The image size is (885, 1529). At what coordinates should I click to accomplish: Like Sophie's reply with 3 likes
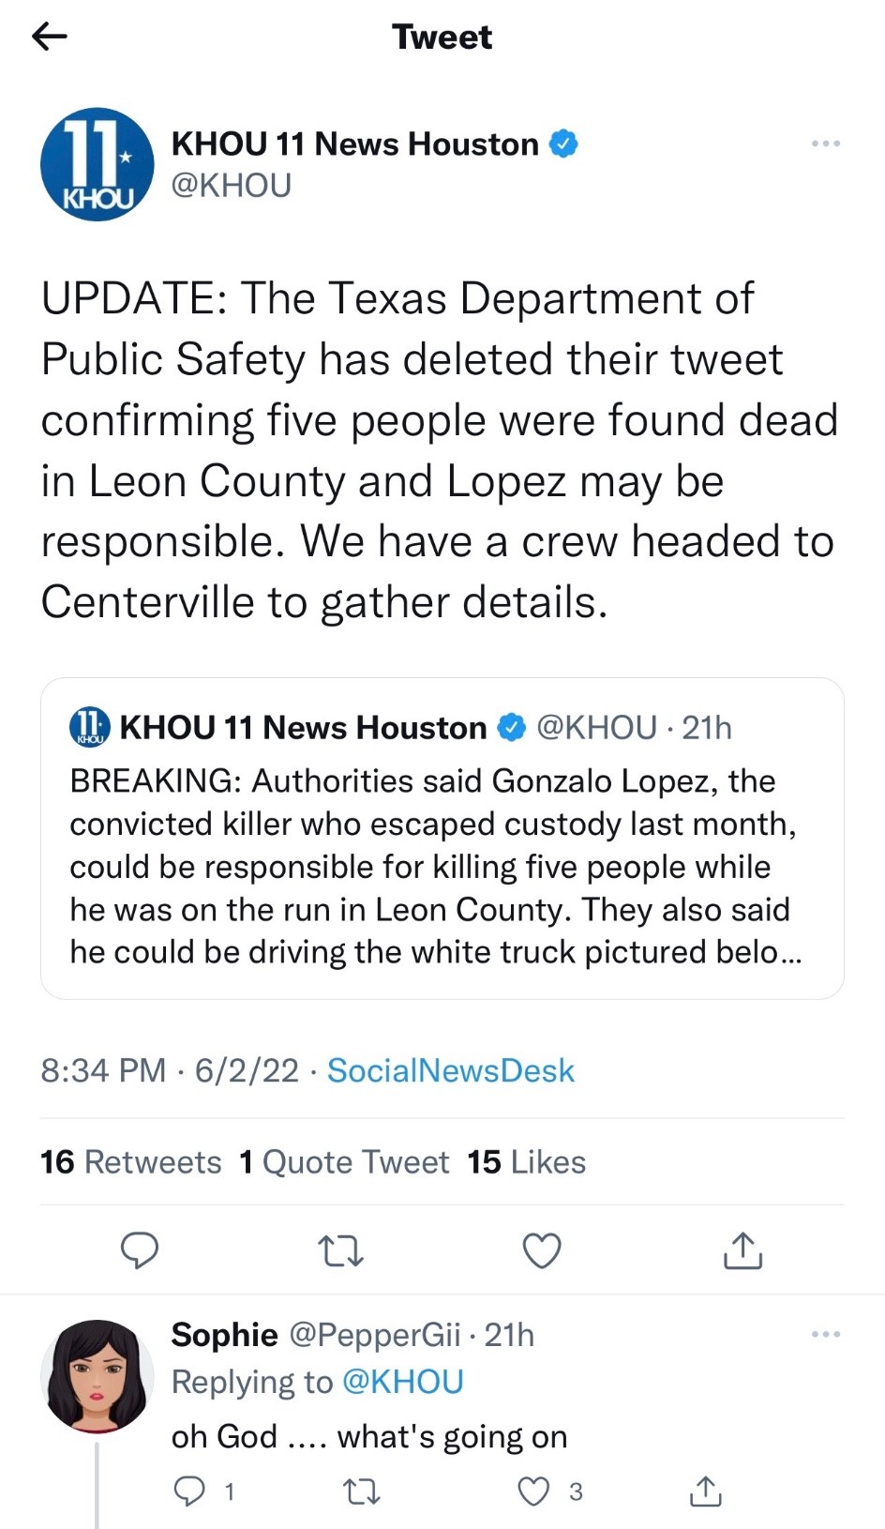pyautogui.click(x=534, y=1491)
